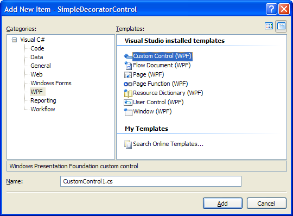Choose the Reporting category
293x216 pixels.
43,100
